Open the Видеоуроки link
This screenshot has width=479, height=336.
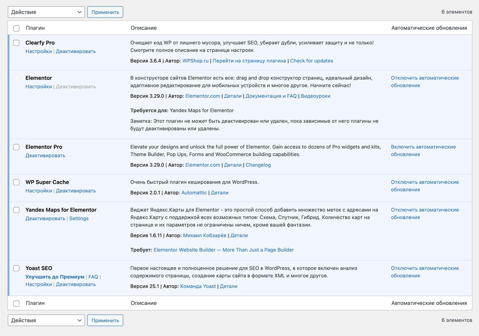(315, 96)
